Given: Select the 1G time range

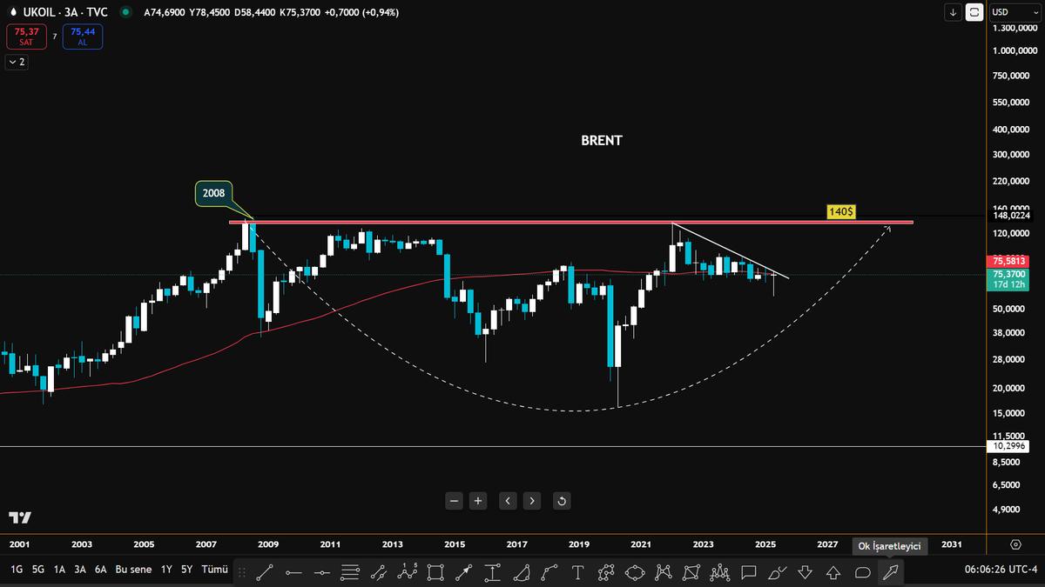Looking at the screenshot, I should (x=17, y=570).
